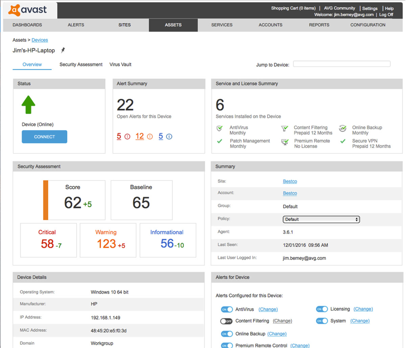Image resolution: width=406 pixels, height=348 pixels.
Task: Switch to the Security Assessment tab
Action: click(81, 64)
